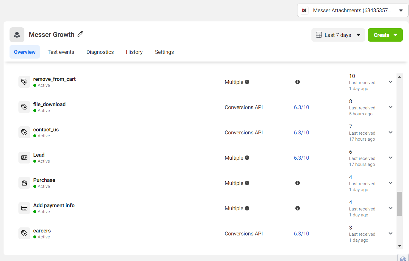Click the Add payment info card icon
This screenshot has width=409, height=261.
(24, 208)
